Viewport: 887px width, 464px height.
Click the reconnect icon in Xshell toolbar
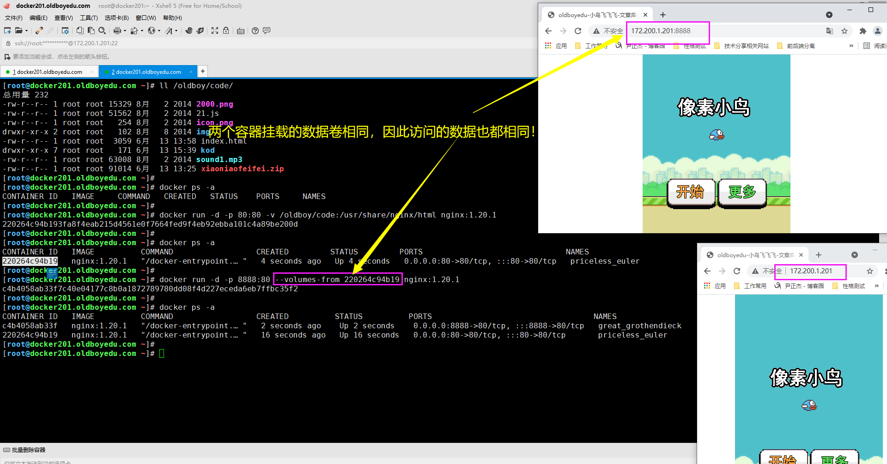(39, 30)
